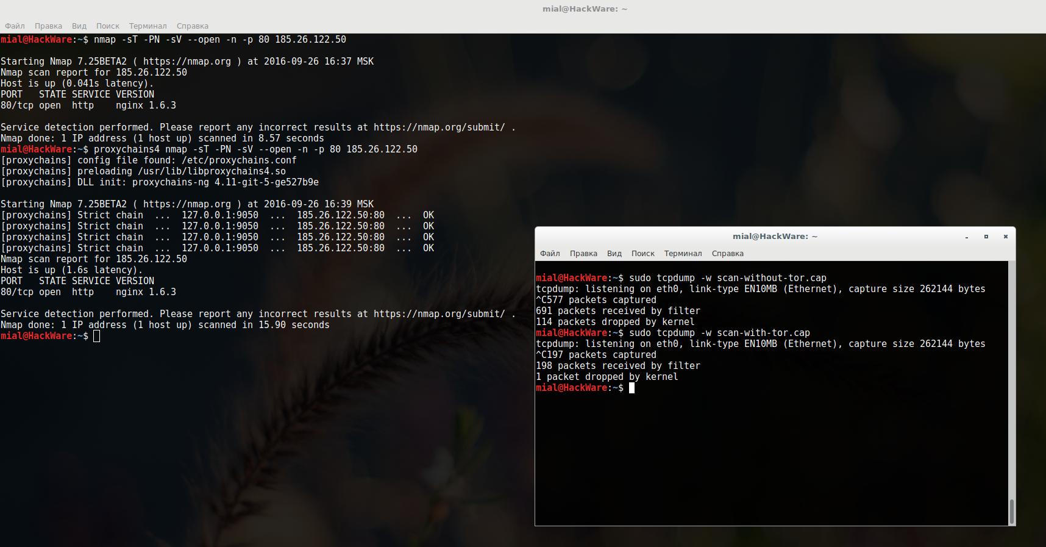Open Справка menu in the small tcpdump terminal
The image size is (1046, 547).
727,253
